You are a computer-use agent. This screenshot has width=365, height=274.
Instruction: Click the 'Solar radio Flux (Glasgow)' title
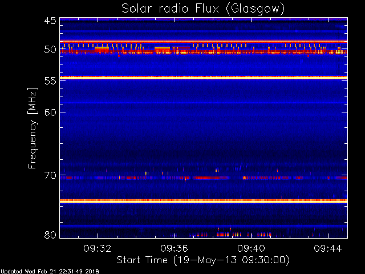(x=203, y=9)
